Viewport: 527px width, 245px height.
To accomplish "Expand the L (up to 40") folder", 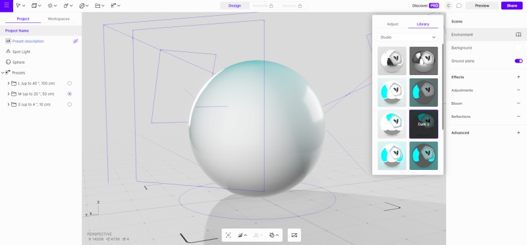I will (9, 84).
